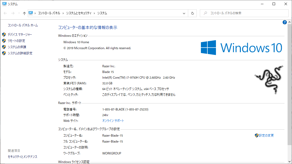Expand chevron after コントロール パネル breadcrumb
The width and height of the screenshot is (292, 164).
tap(63, 13)
